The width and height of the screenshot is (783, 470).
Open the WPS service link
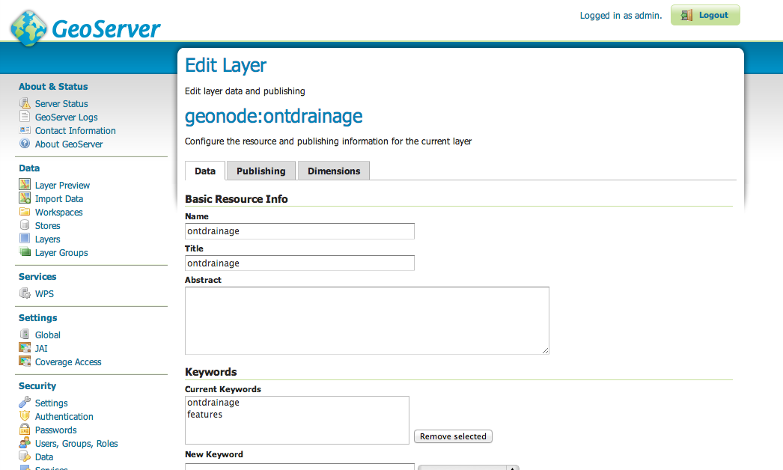pyautogui.click(x=44, y=294)
